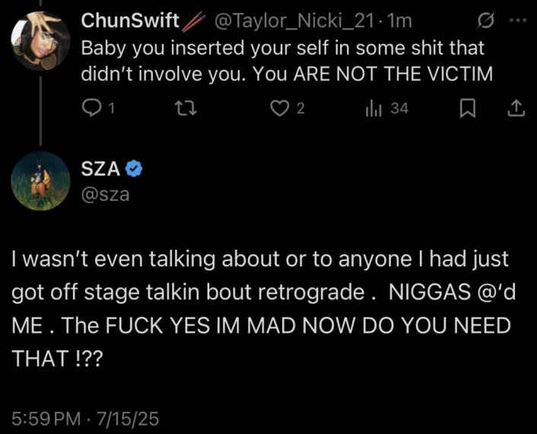Bookmark ChunSwift's tweet
Screen dimensions: 537x434
[x=467, y=108]
